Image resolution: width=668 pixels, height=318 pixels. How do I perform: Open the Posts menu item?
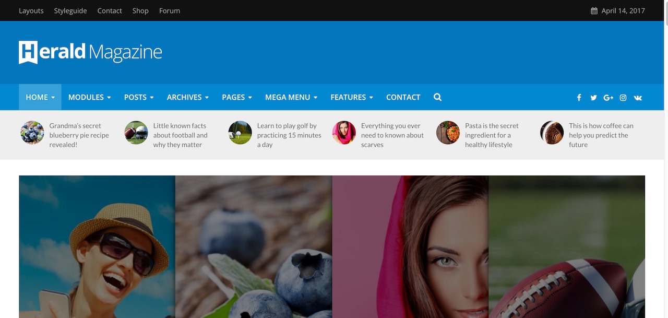[139, 97]
